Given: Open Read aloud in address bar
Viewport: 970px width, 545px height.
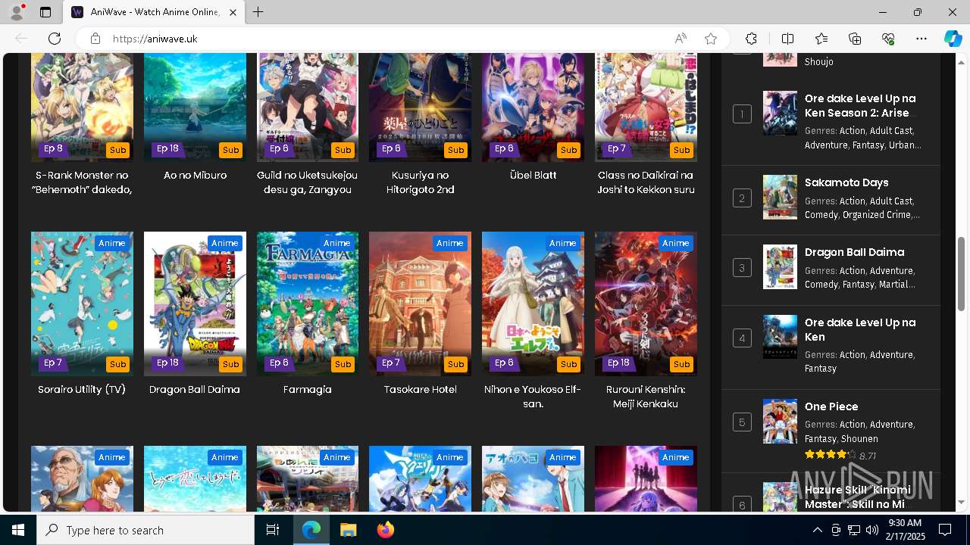Looking at the screenshot, I should [681, 39].
